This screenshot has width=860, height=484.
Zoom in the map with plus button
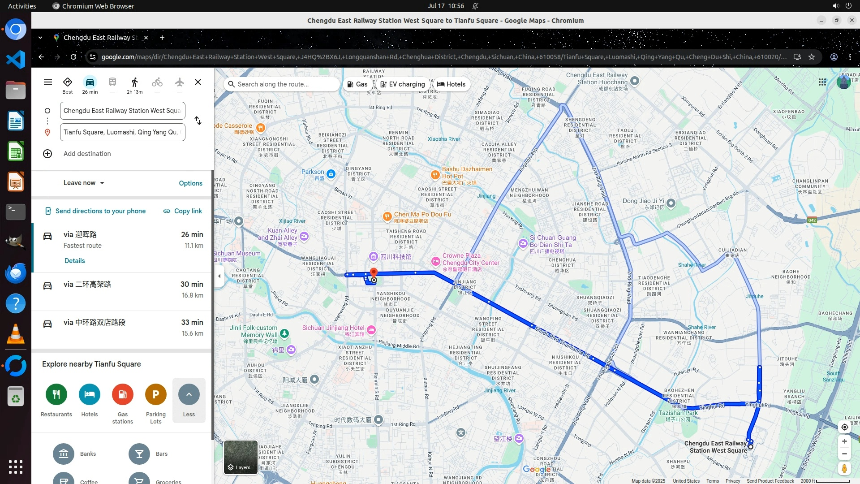pos(844,441)
